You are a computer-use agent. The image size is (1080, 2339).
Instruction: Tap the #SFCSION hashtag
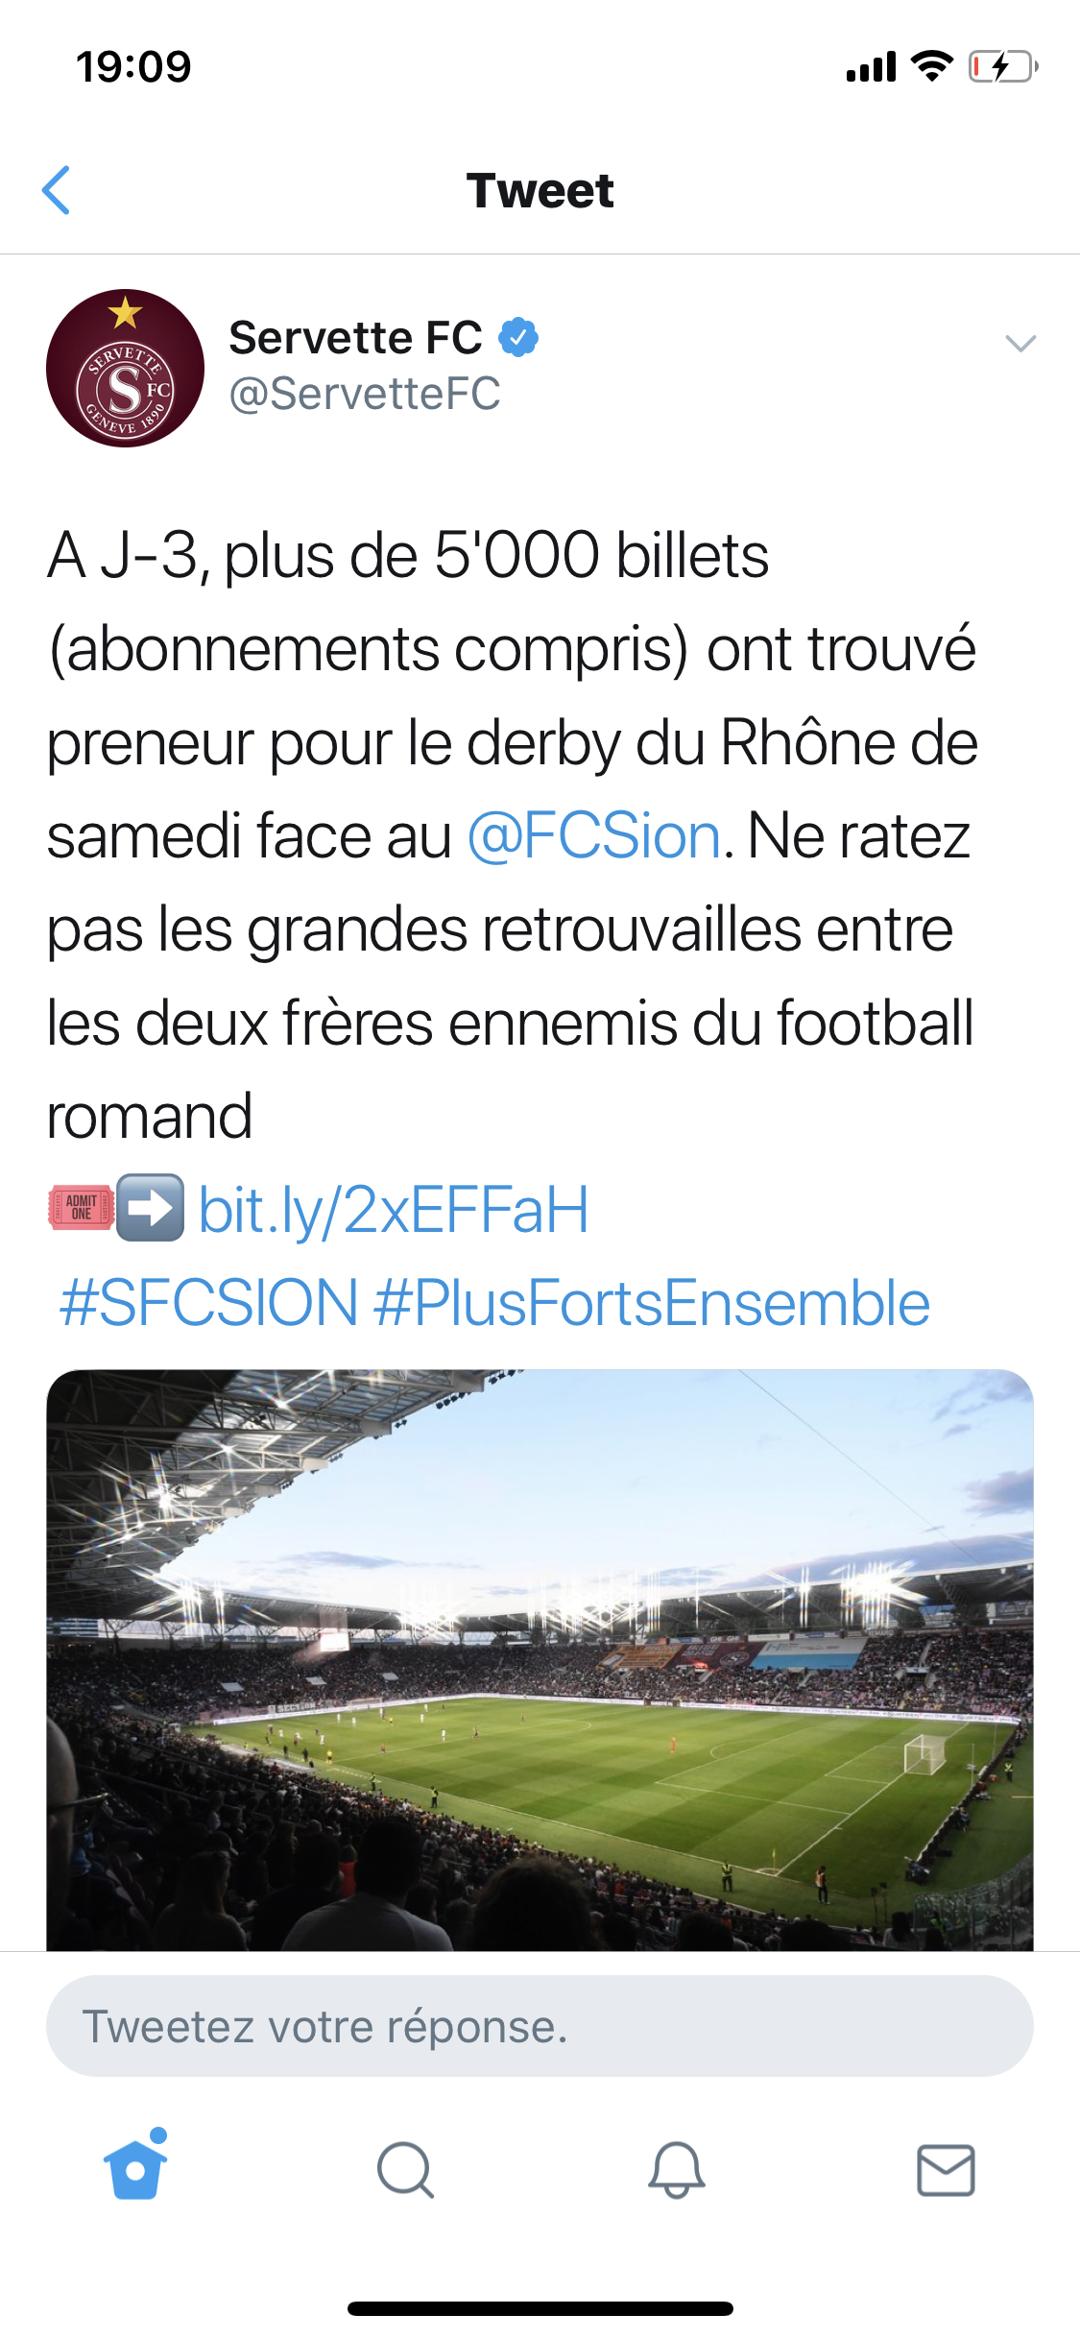click(x=208, y=1303)
